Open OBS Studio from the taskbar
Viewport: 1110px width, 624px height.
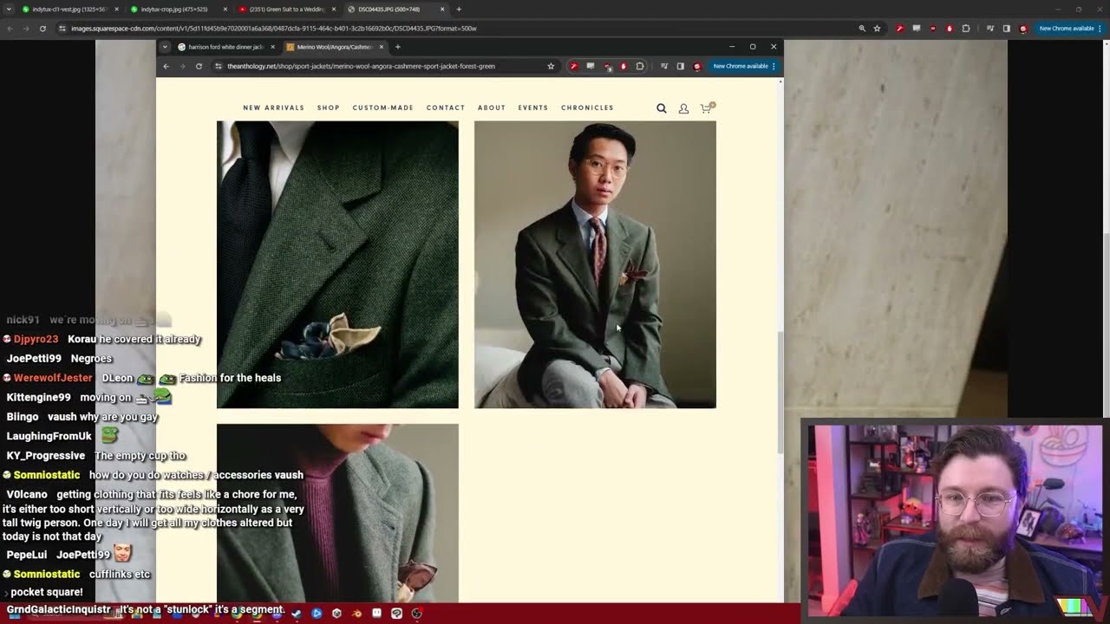pyautogui.click(x=417, y=614)
